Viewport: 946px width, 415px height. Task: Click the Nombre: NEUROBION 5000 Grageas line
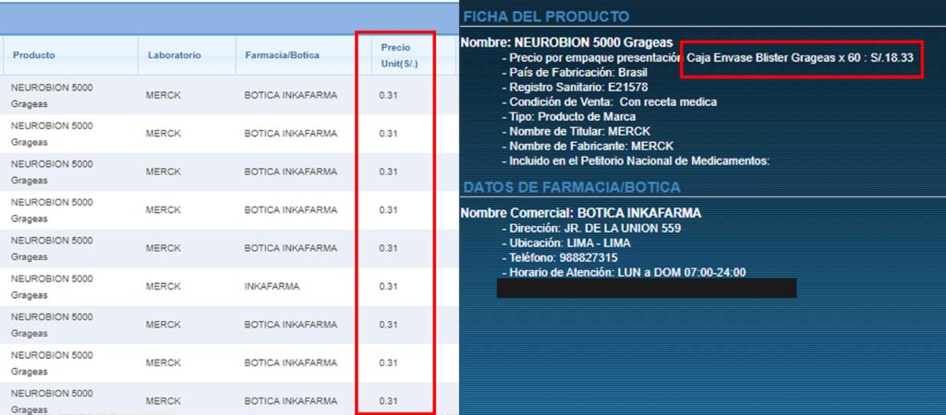pyautogui.click(x=566, y=42)
